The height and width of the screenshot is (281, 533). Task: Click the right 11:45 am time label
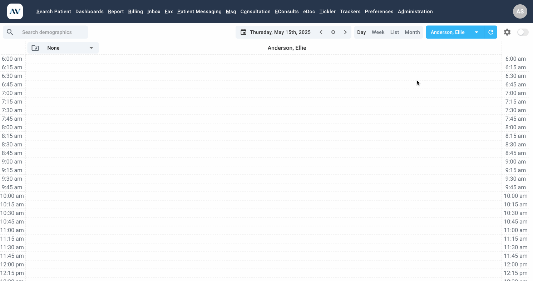(x=515, y=256)
